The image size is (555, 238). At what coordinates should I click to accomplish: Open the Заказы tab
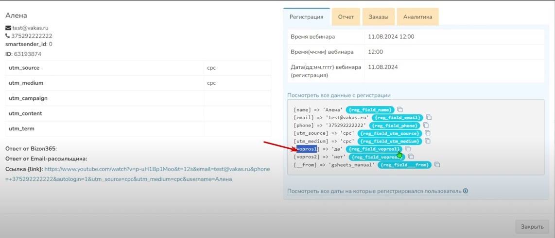pos(378,17)
